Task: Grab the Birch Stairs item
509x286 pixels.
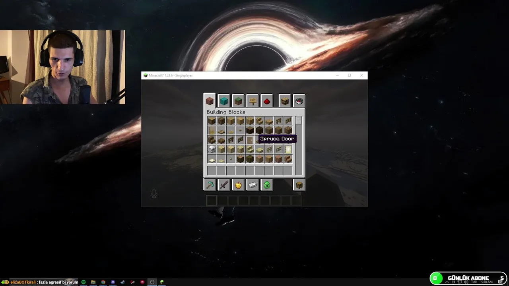Action: pos(250,149)
